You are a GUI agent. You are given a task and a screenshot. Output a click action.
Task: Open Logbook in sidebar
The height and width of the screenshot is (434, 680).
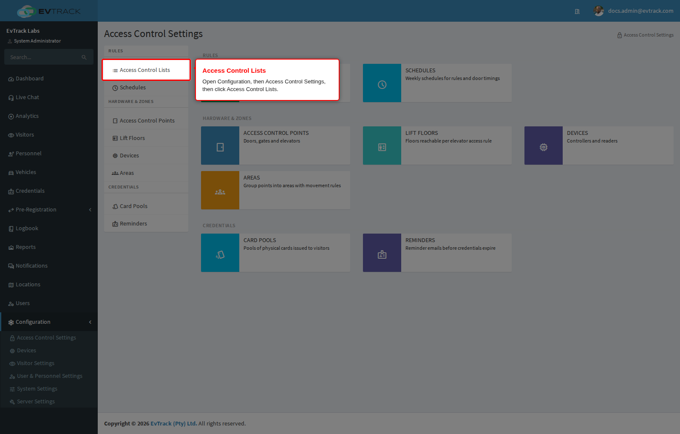click(x=49, y=228)
